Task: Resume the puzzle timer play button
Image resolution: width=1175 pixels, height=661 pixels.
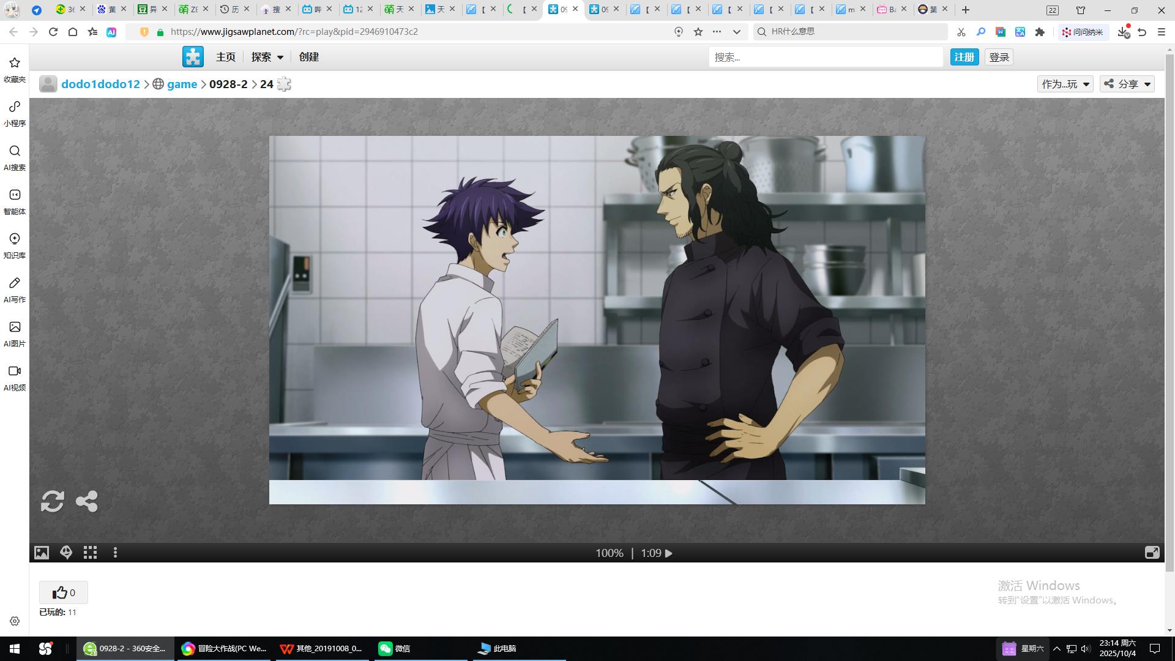Action: point(669,553)
